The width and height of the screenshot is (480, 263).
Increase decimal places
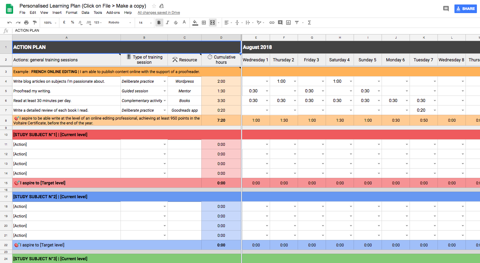coord(88,22)
